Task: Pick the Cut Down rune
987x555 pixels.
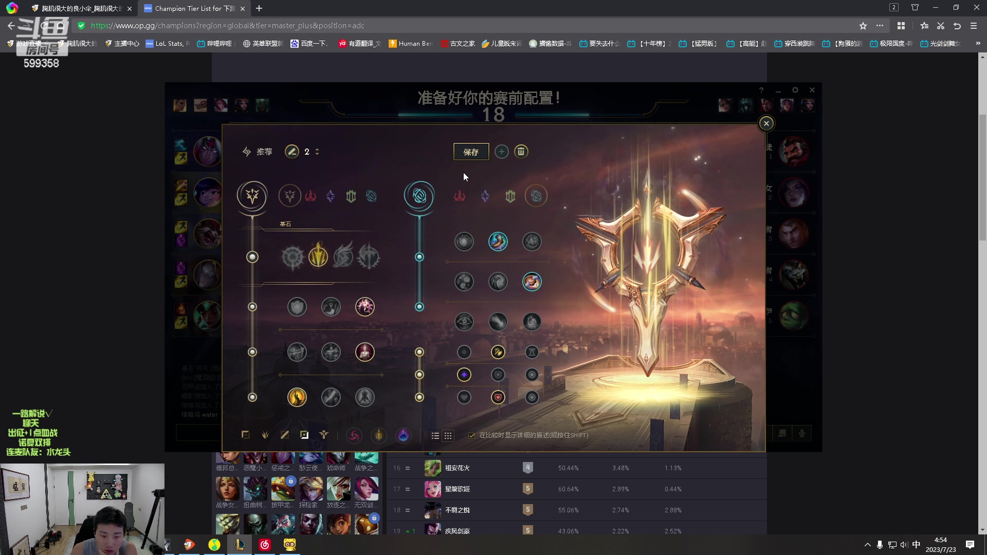Action: [331, 397]
